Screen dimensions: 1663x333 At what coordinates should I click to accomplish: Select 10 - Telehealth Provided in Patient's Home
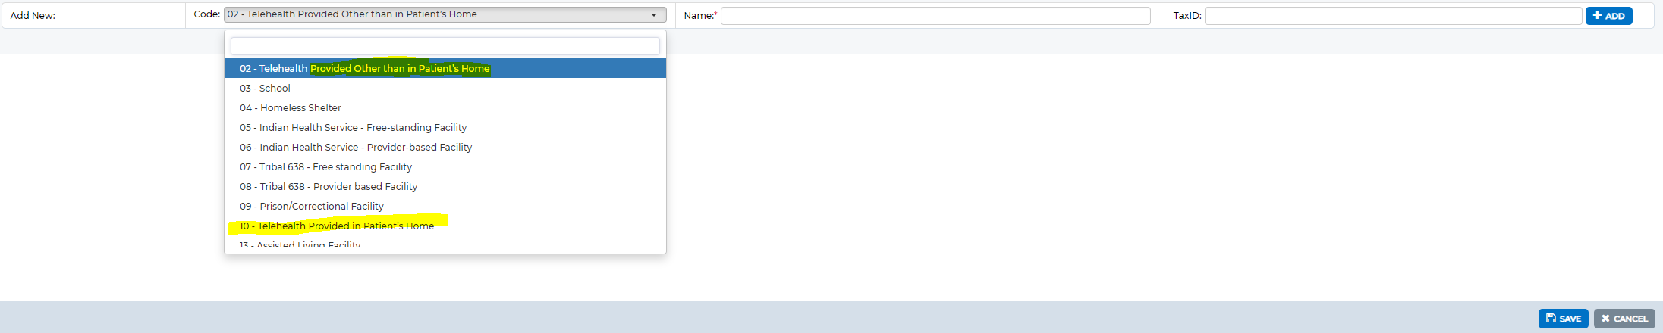[x=445, y=226]
